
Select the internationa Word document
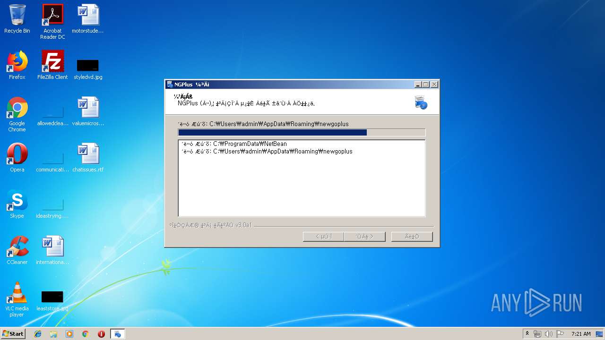click(x=52, y=250)
